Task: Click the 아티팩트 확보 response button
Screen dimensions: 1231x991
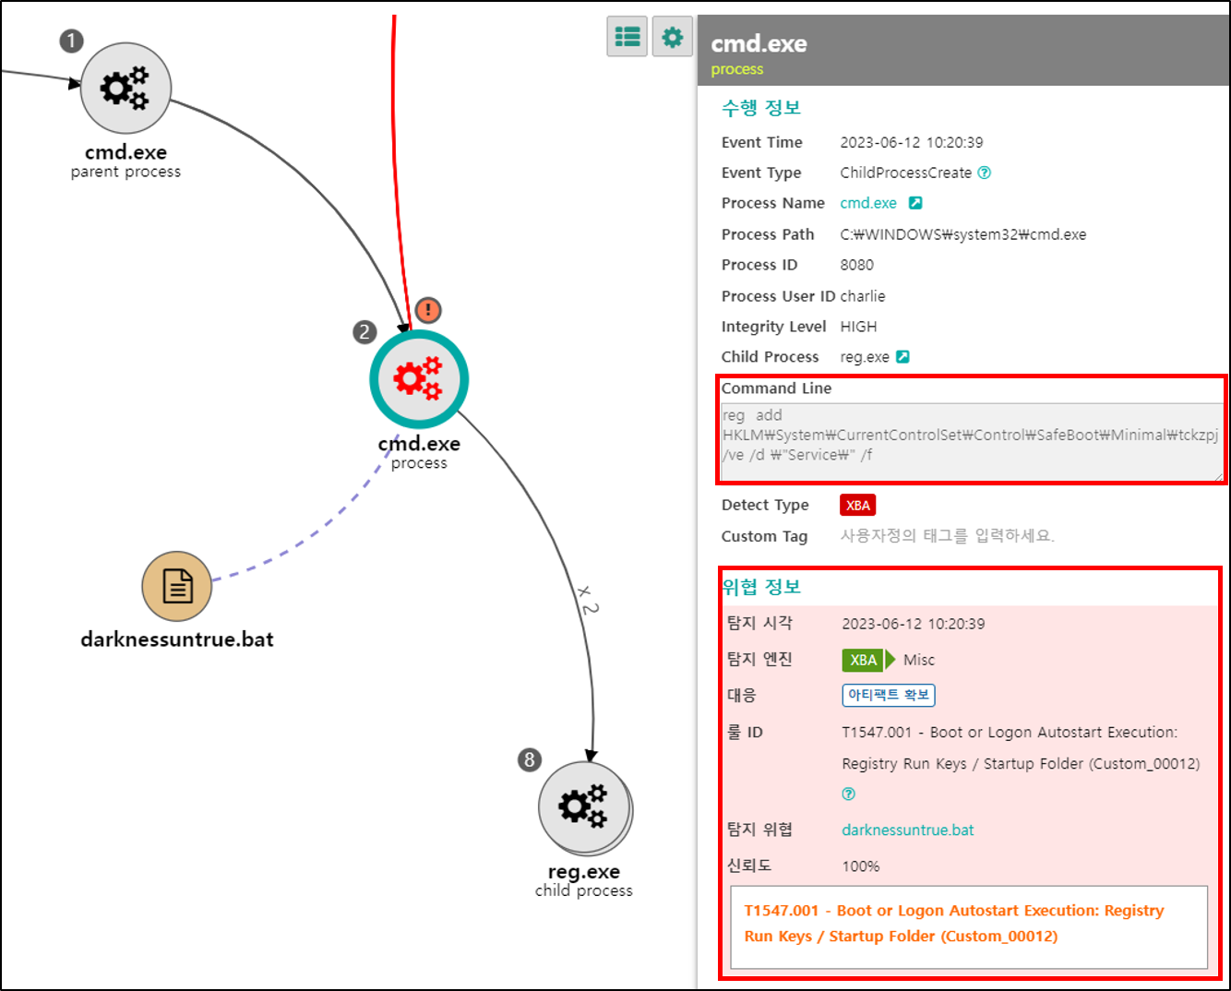Action: pyautogui.click(x=889, y=695)
